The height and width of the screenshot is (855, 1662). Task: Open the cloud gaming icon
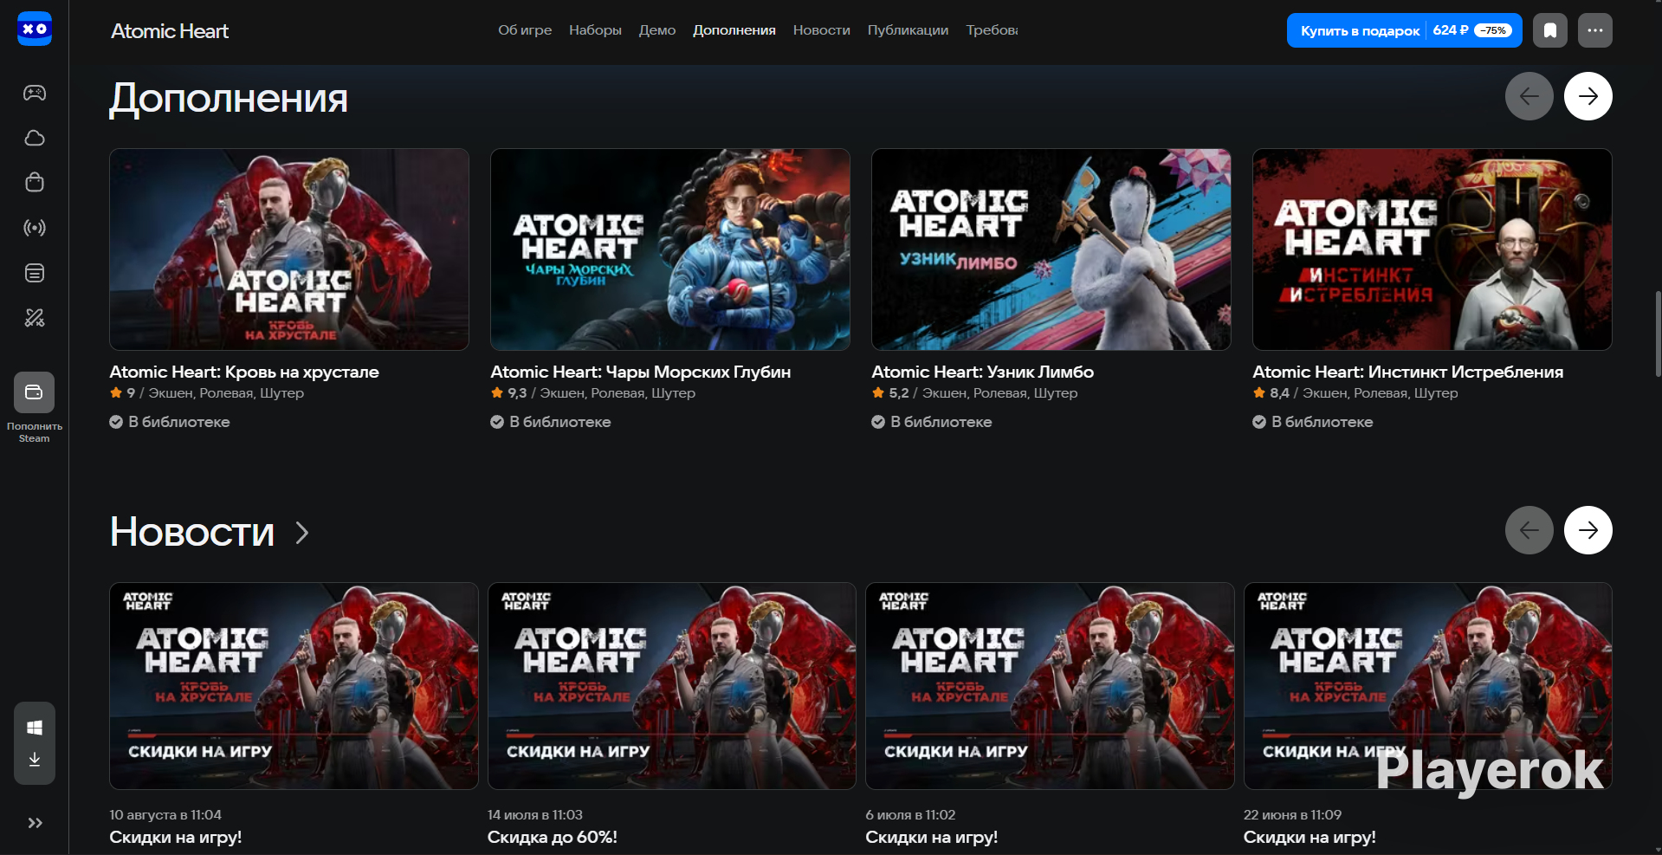coord(35,138)
